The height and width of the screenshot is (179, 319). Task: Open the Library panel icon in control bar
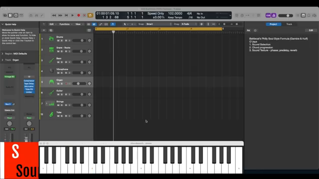coord(5,15)
